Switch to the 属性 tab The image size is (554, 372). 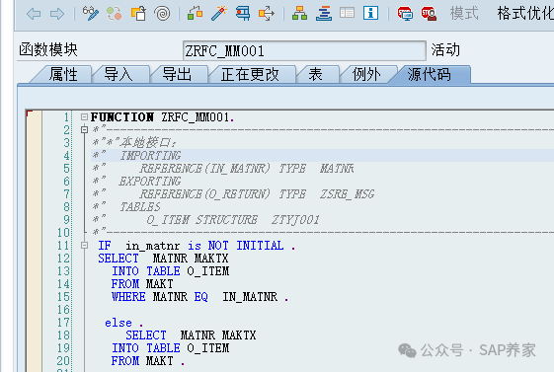[63, 74]
